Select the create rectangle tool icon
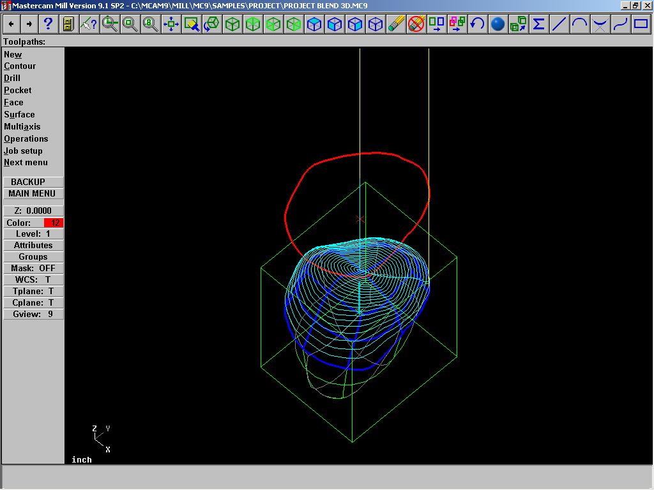The image size is (654, 490). (640, 24)
